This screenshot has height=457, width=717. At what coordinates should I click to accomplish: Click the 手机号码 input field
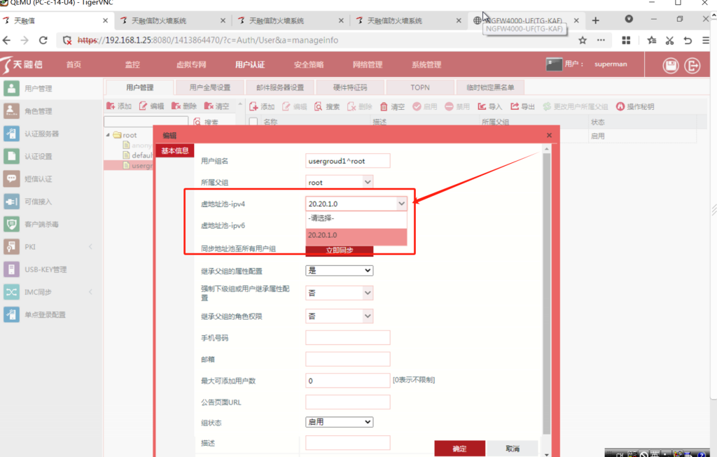[347, 338]
